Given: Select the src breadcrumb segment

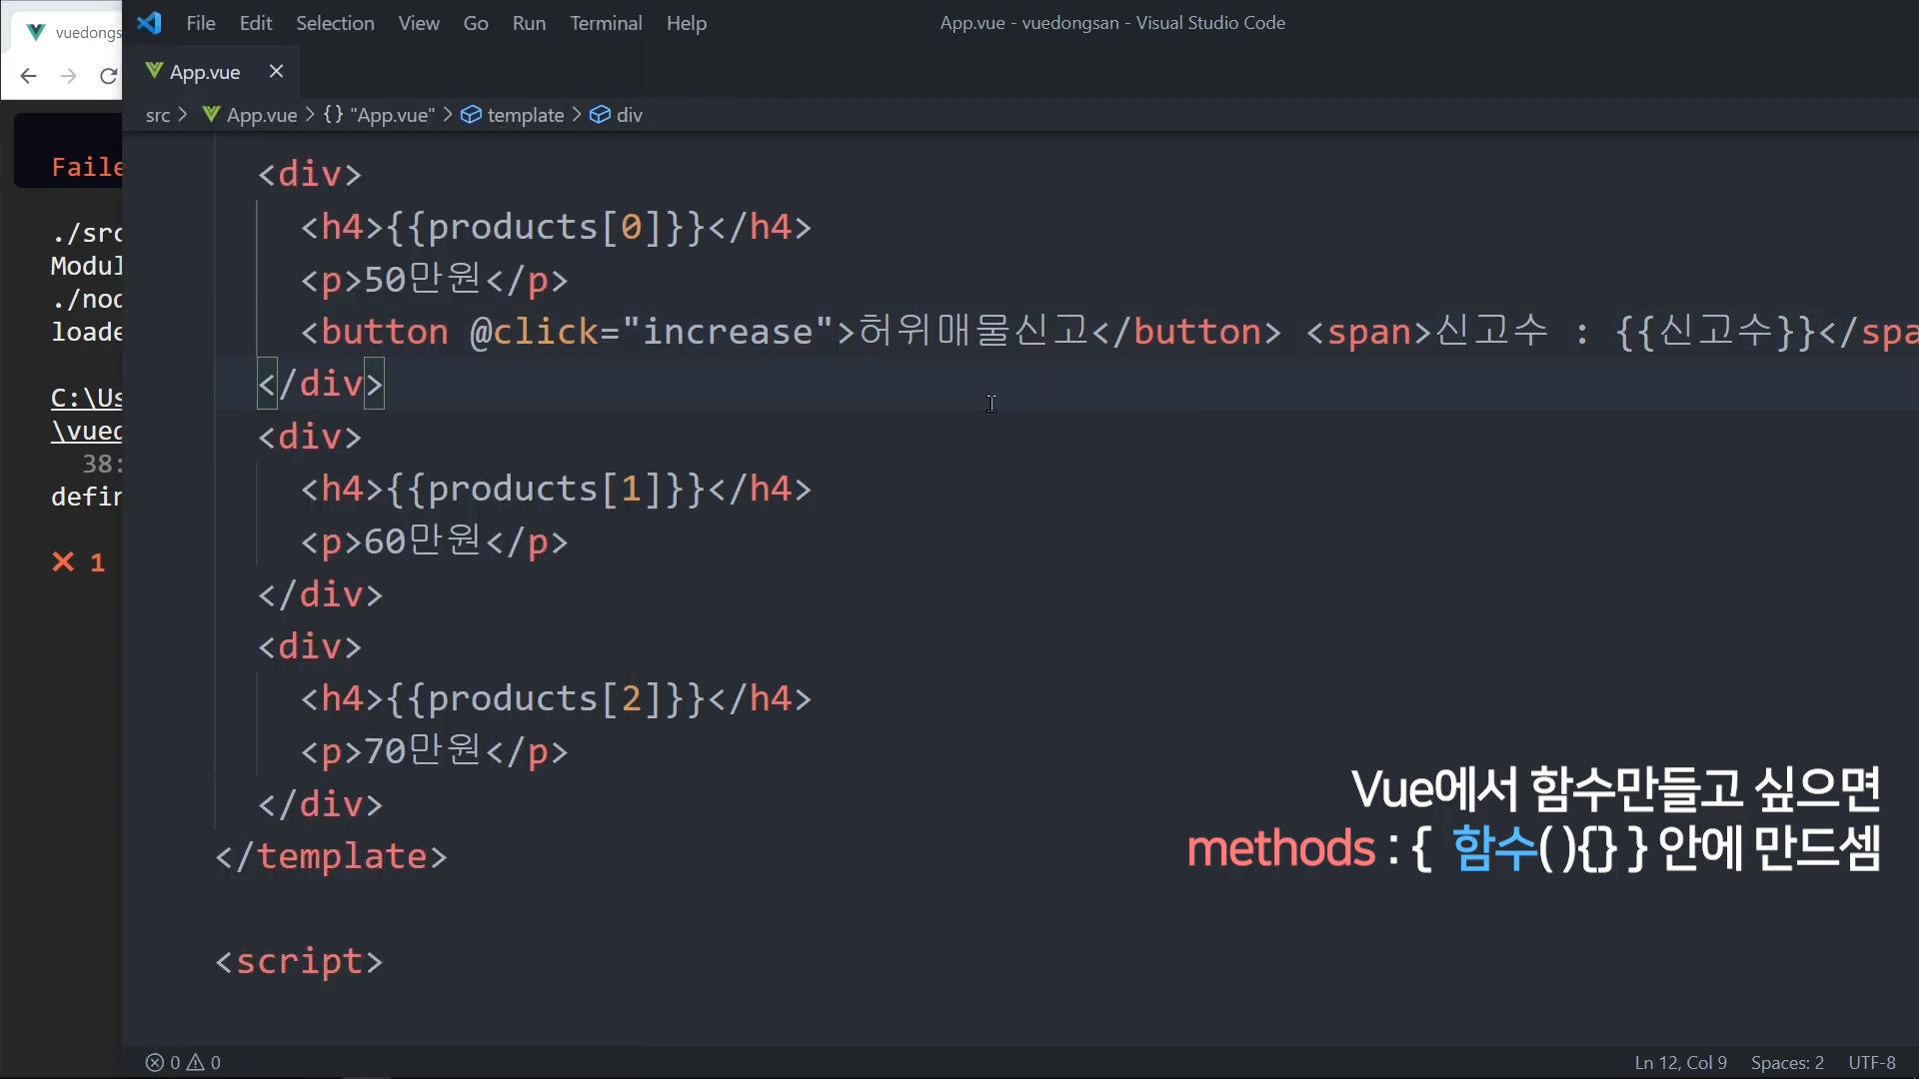Looking at the screenshot, I should (x=157, y=115).
